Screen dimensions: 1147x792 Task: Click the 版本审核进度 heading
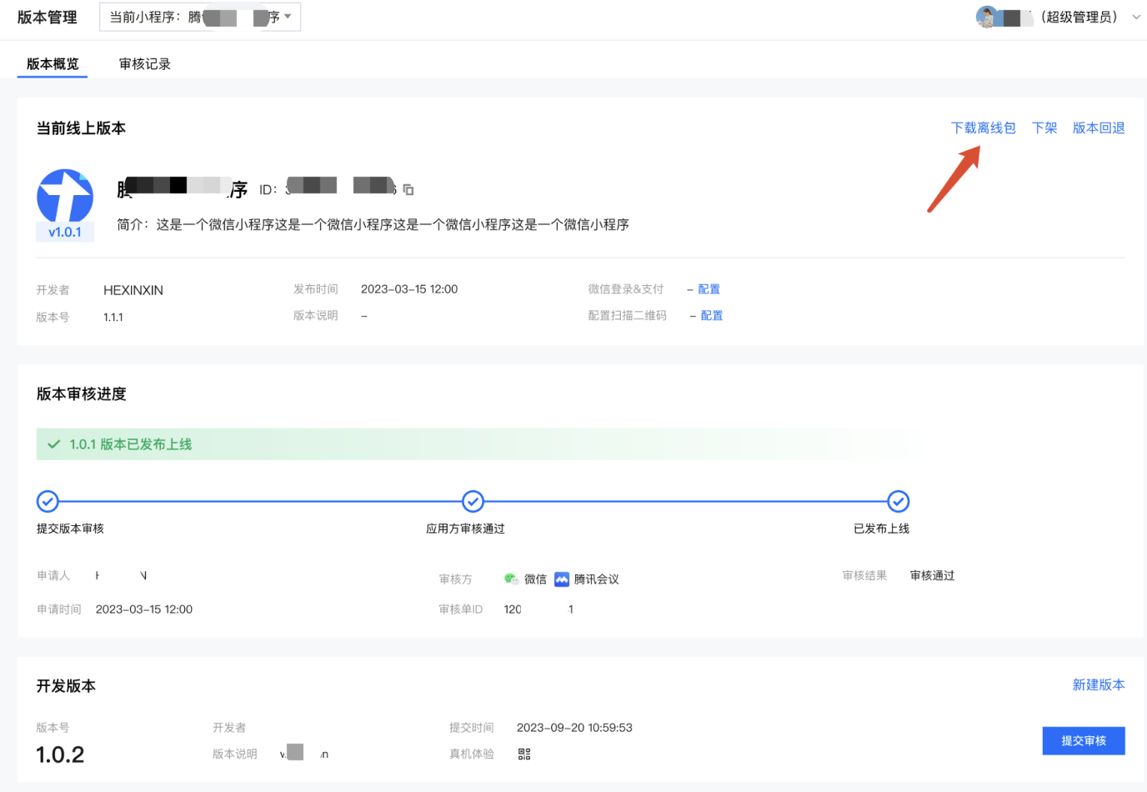point(81,394)
